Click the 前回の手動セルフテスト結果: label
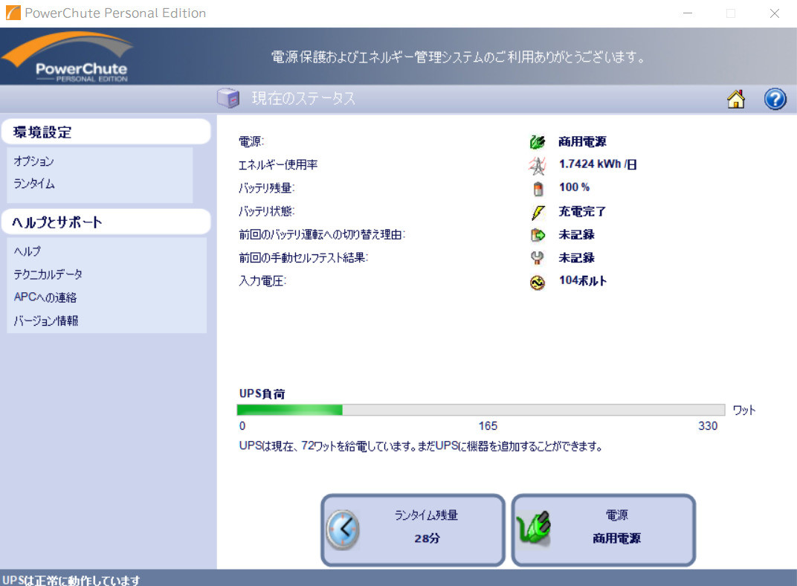The height and width of the screenshot is (586, 797). click(x=303, y=258)
